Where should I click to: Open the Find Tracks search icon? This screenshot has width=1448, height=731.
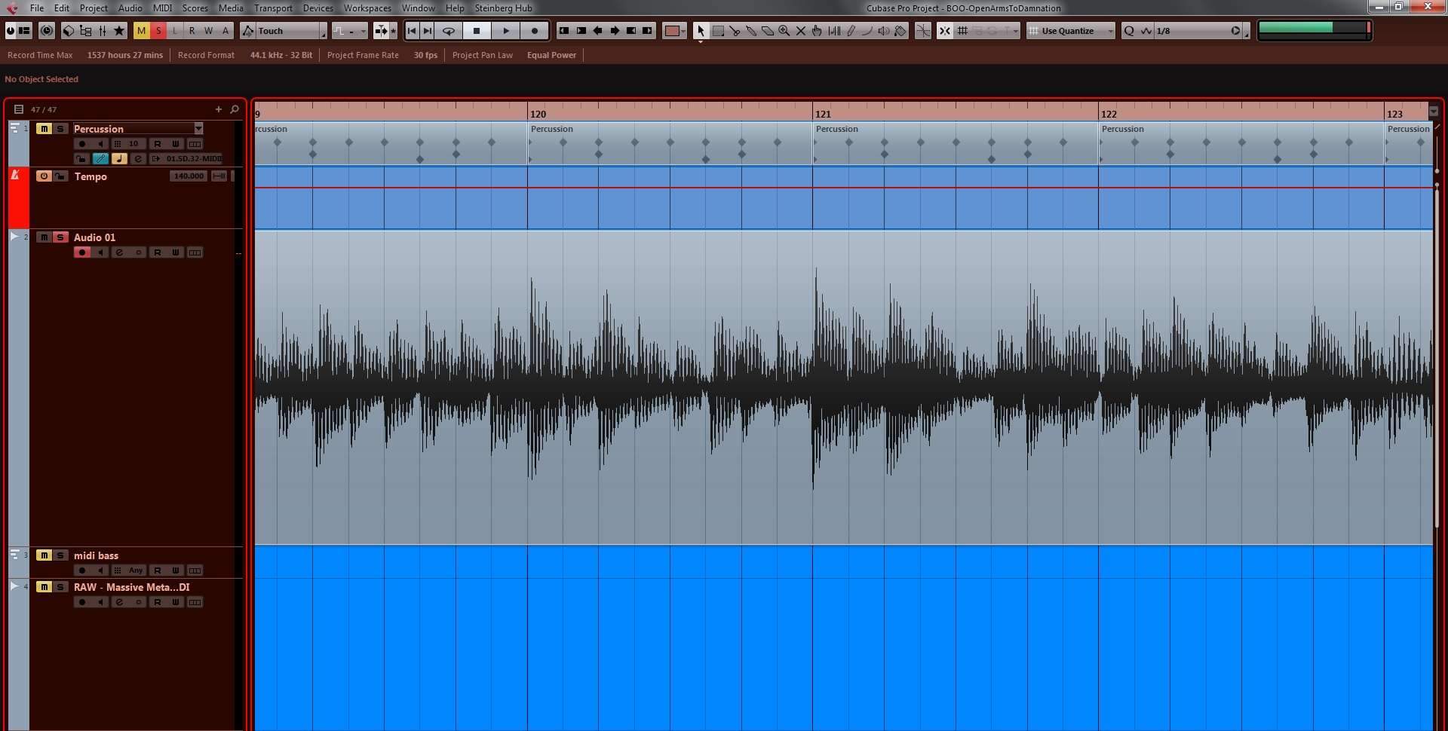235,109
